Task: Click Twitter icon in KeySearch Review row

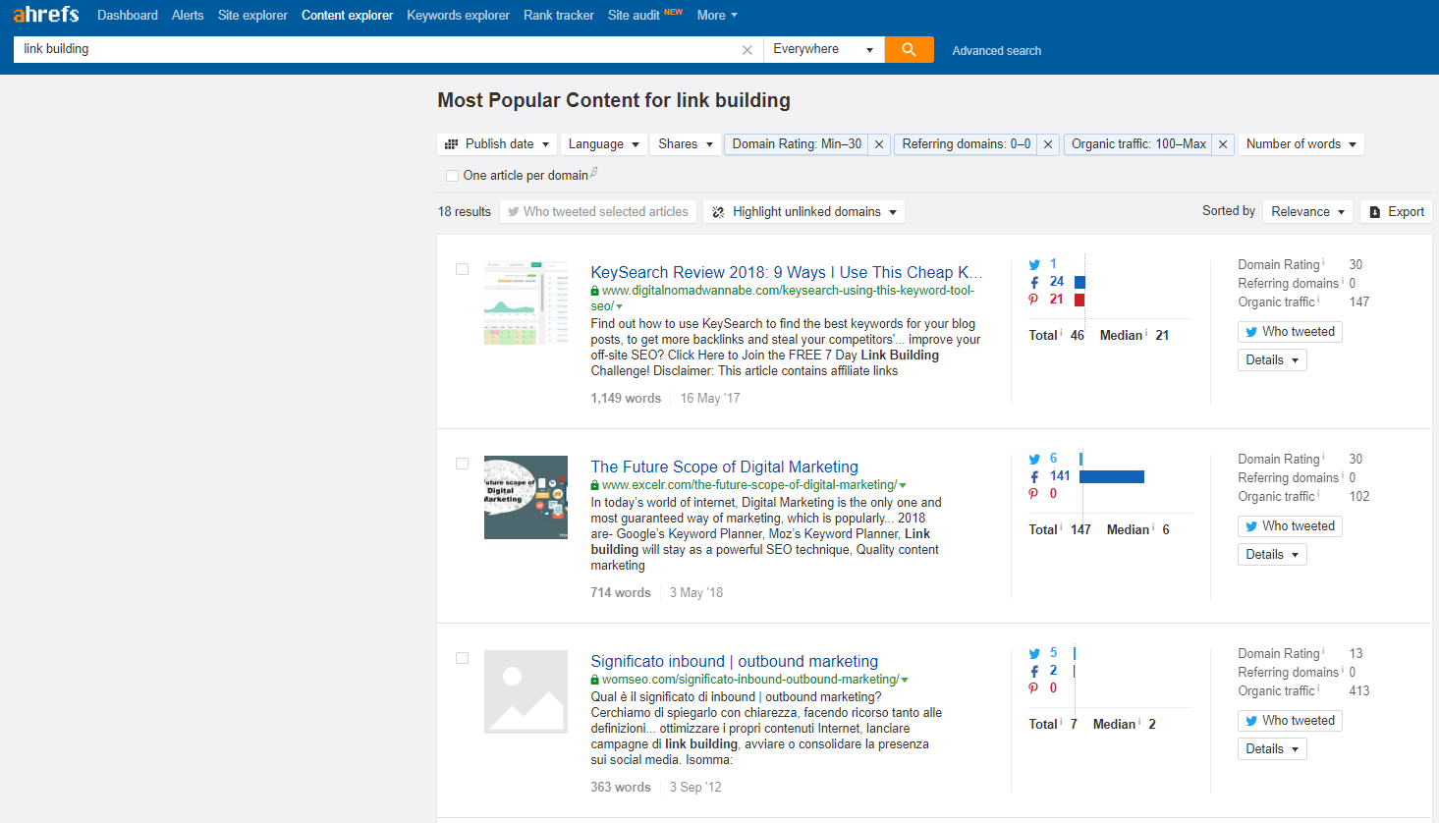Action: [x=1034, y=264]
